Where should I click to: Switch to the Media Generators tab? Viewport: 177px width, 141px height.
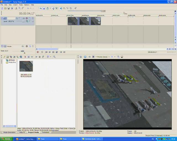point(9,132)
